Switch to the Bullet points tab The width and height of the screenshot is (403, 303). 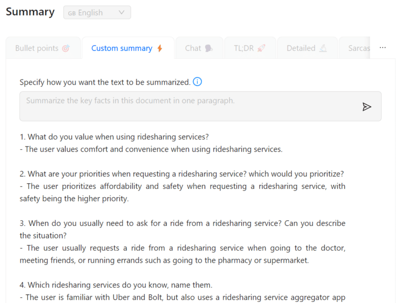click(x=37, y=48)
